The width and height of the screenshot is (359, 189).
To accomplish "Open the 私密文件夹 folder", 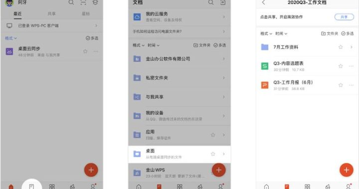I will point(179,78).
